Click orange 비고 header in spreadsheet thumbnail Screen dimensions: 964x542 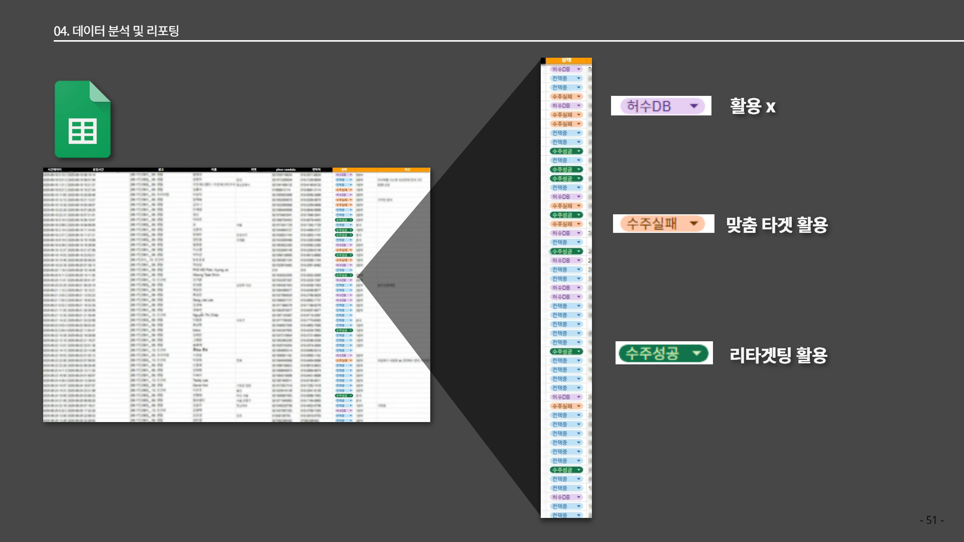pyautogui.click(x=407, y=170)
